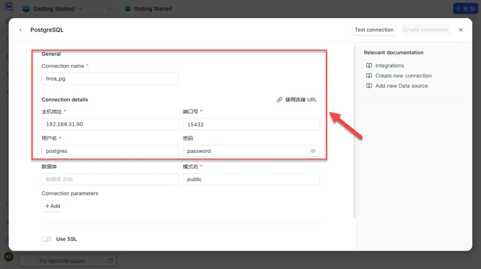Open Add new Data source documentation
This screenshot has height=269, width=481.
point(402,86)
